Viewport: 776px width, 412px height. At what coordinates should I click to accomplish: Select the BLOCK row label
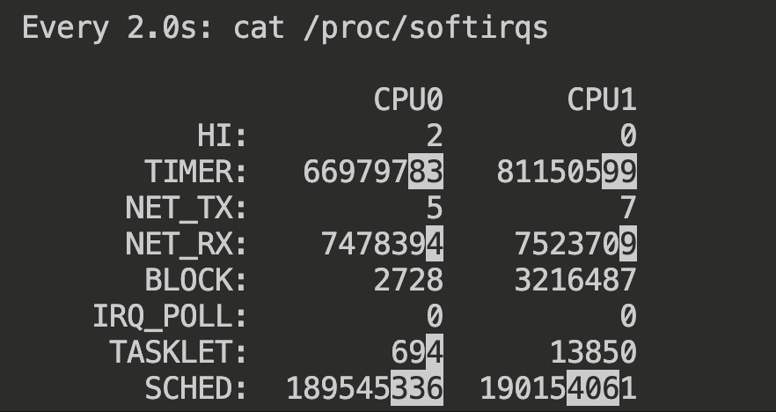[x=196, y=280]
